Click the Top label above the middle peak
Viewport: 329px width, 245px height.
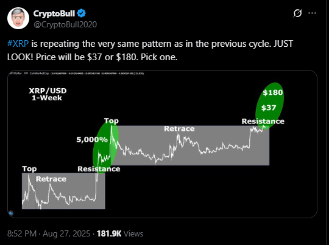(x=111, y=121)
